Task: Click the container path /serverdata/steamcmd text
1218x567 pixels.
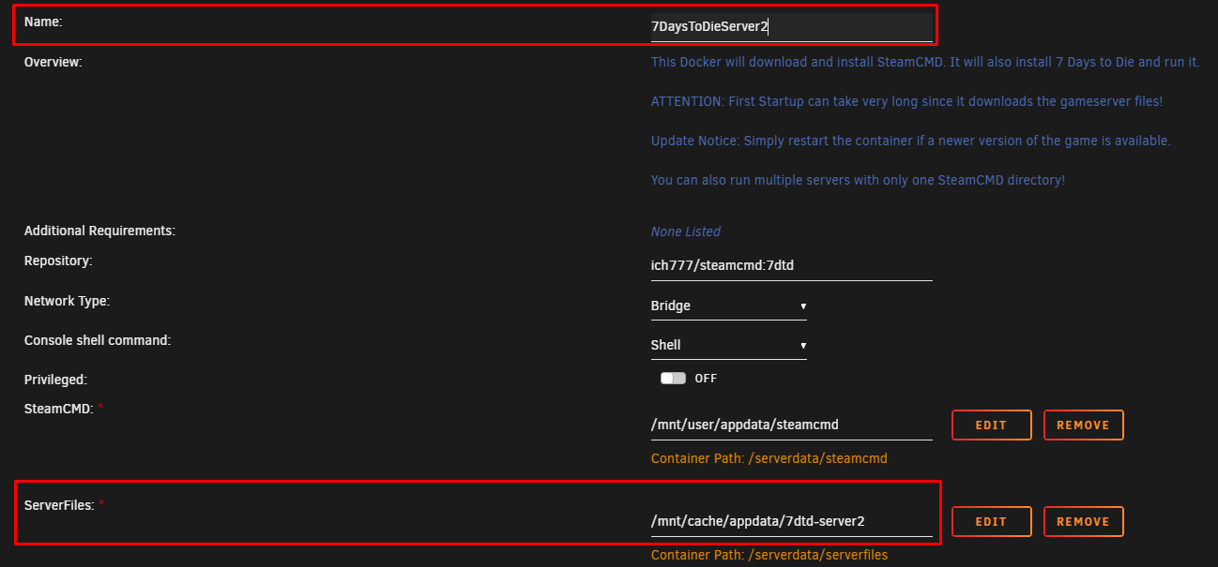Action: (x=769, y=458)
